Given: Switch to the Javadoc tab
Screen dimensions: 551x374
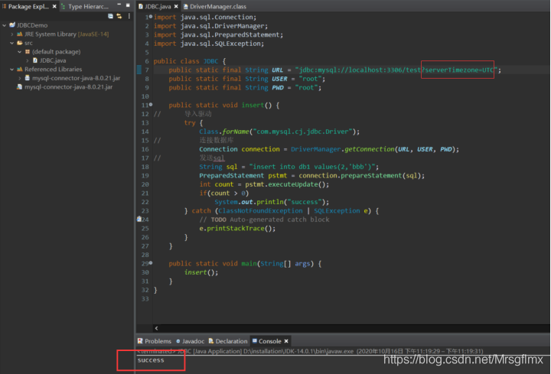Looking at the screenshot, I should (193, 341).
